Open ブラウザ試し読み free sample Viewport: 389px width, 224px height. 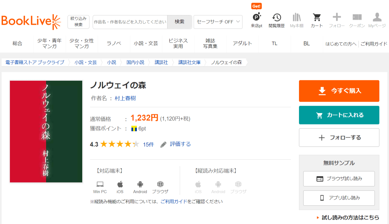click(x=339, y=179)
